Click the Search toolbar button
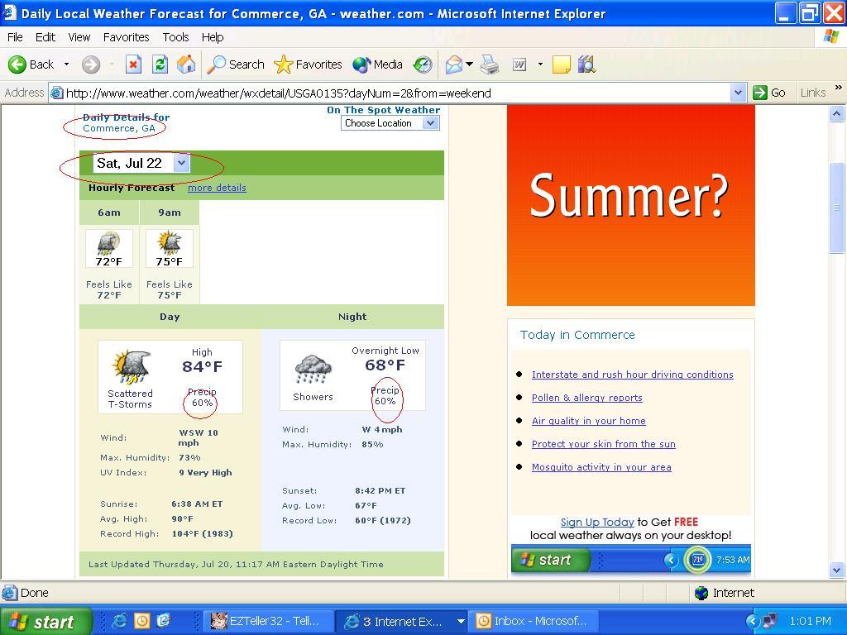The width and height of the screenshot is (847, 635). [236, 64]
